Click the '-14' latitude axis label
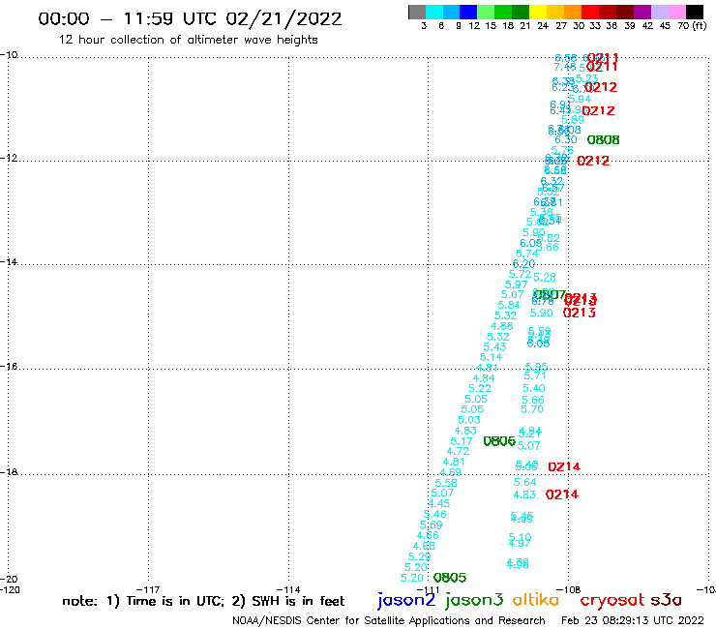This screenshot has width=716, height=629. tap(9, 261)
